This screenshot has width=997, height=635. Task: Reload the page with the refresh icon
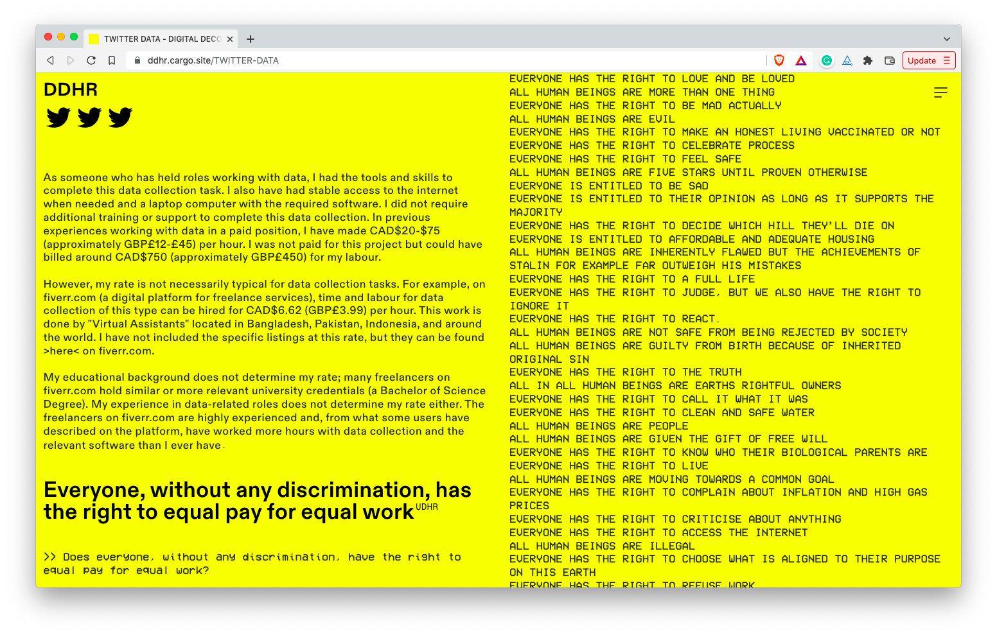pos(91,60)
